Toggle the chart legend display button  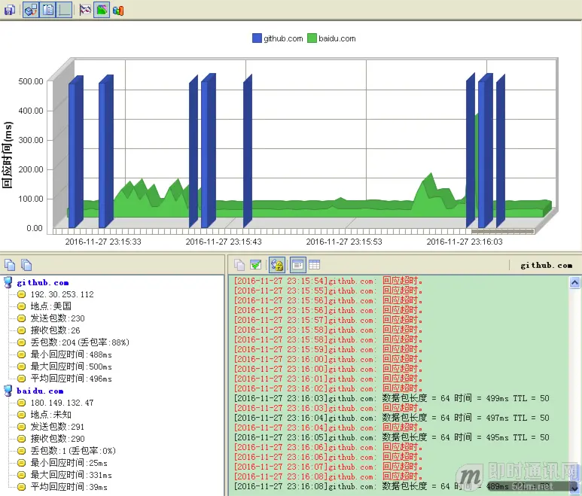[47, 10]
